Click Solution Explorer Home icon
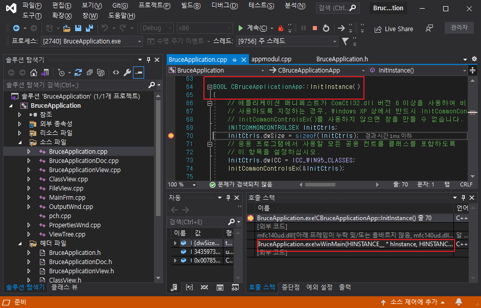 [33, 73]
